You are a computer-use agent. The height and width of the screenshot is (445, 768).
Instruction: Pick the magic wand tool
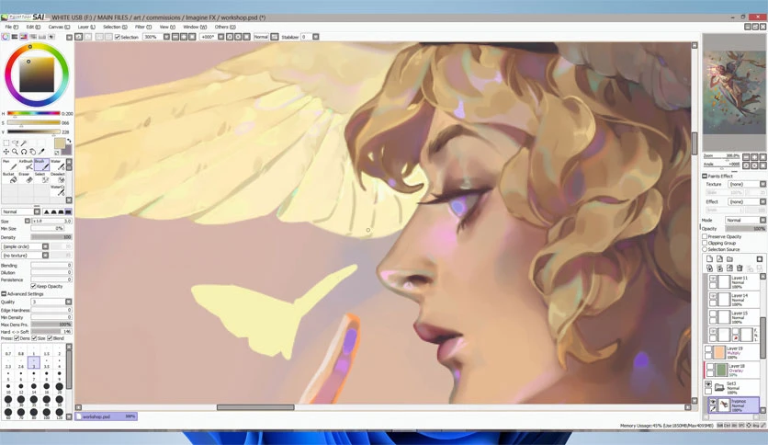click(x=24, y=143)
